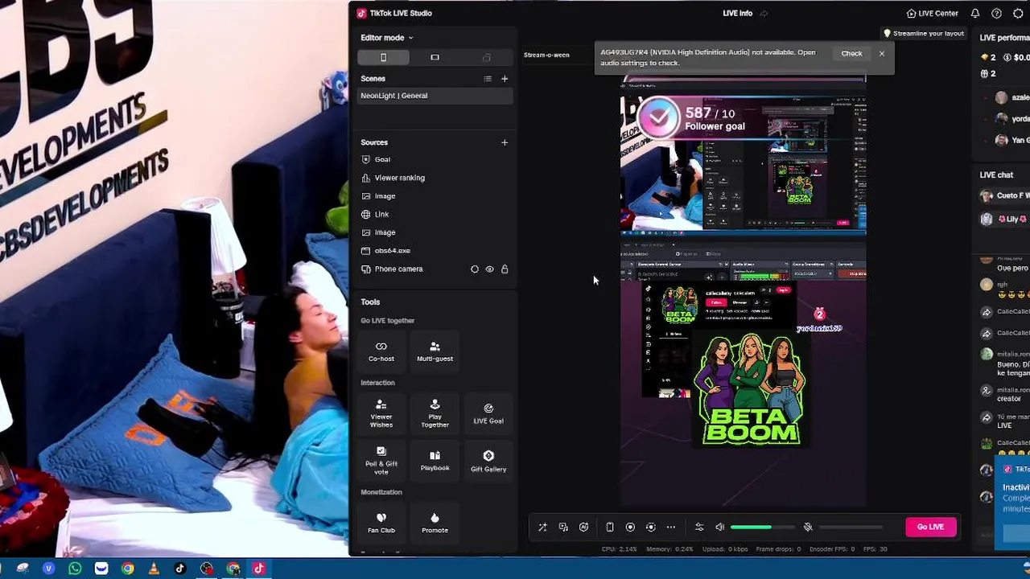Open LIVE Center

(x=932, y=14)
